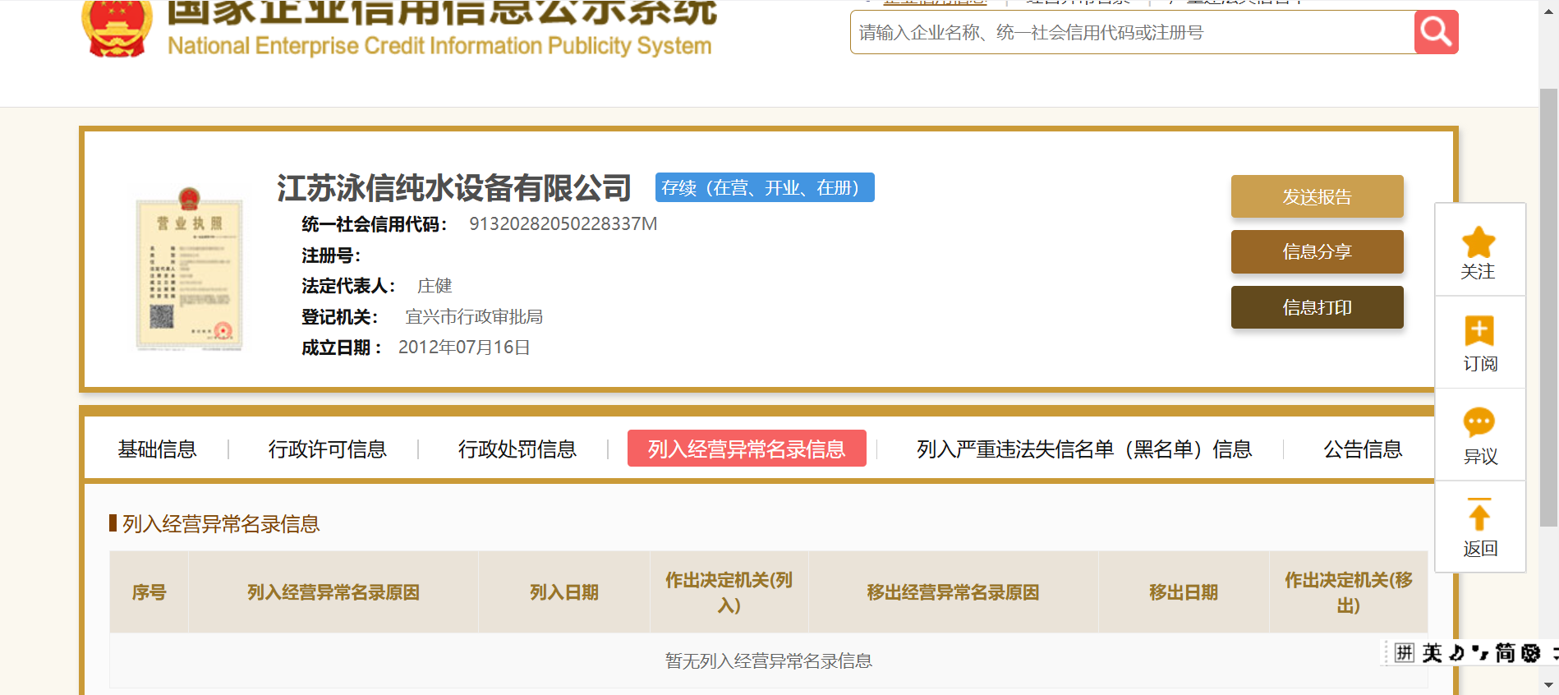Screen dimensions: 1559x695
Task: Open 异议 via the speech bubble icon
Action: click(x=1479, y=422)
